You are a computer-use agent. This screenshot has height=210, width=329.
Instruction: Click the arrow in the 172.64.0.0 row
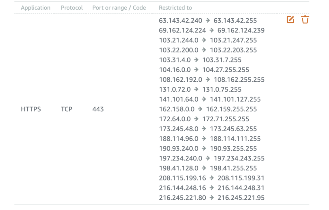point(196,119)
